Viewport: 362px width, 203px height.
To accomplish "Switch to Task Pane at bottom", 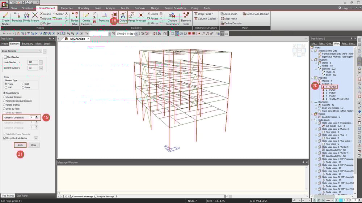I will [22, 196].
